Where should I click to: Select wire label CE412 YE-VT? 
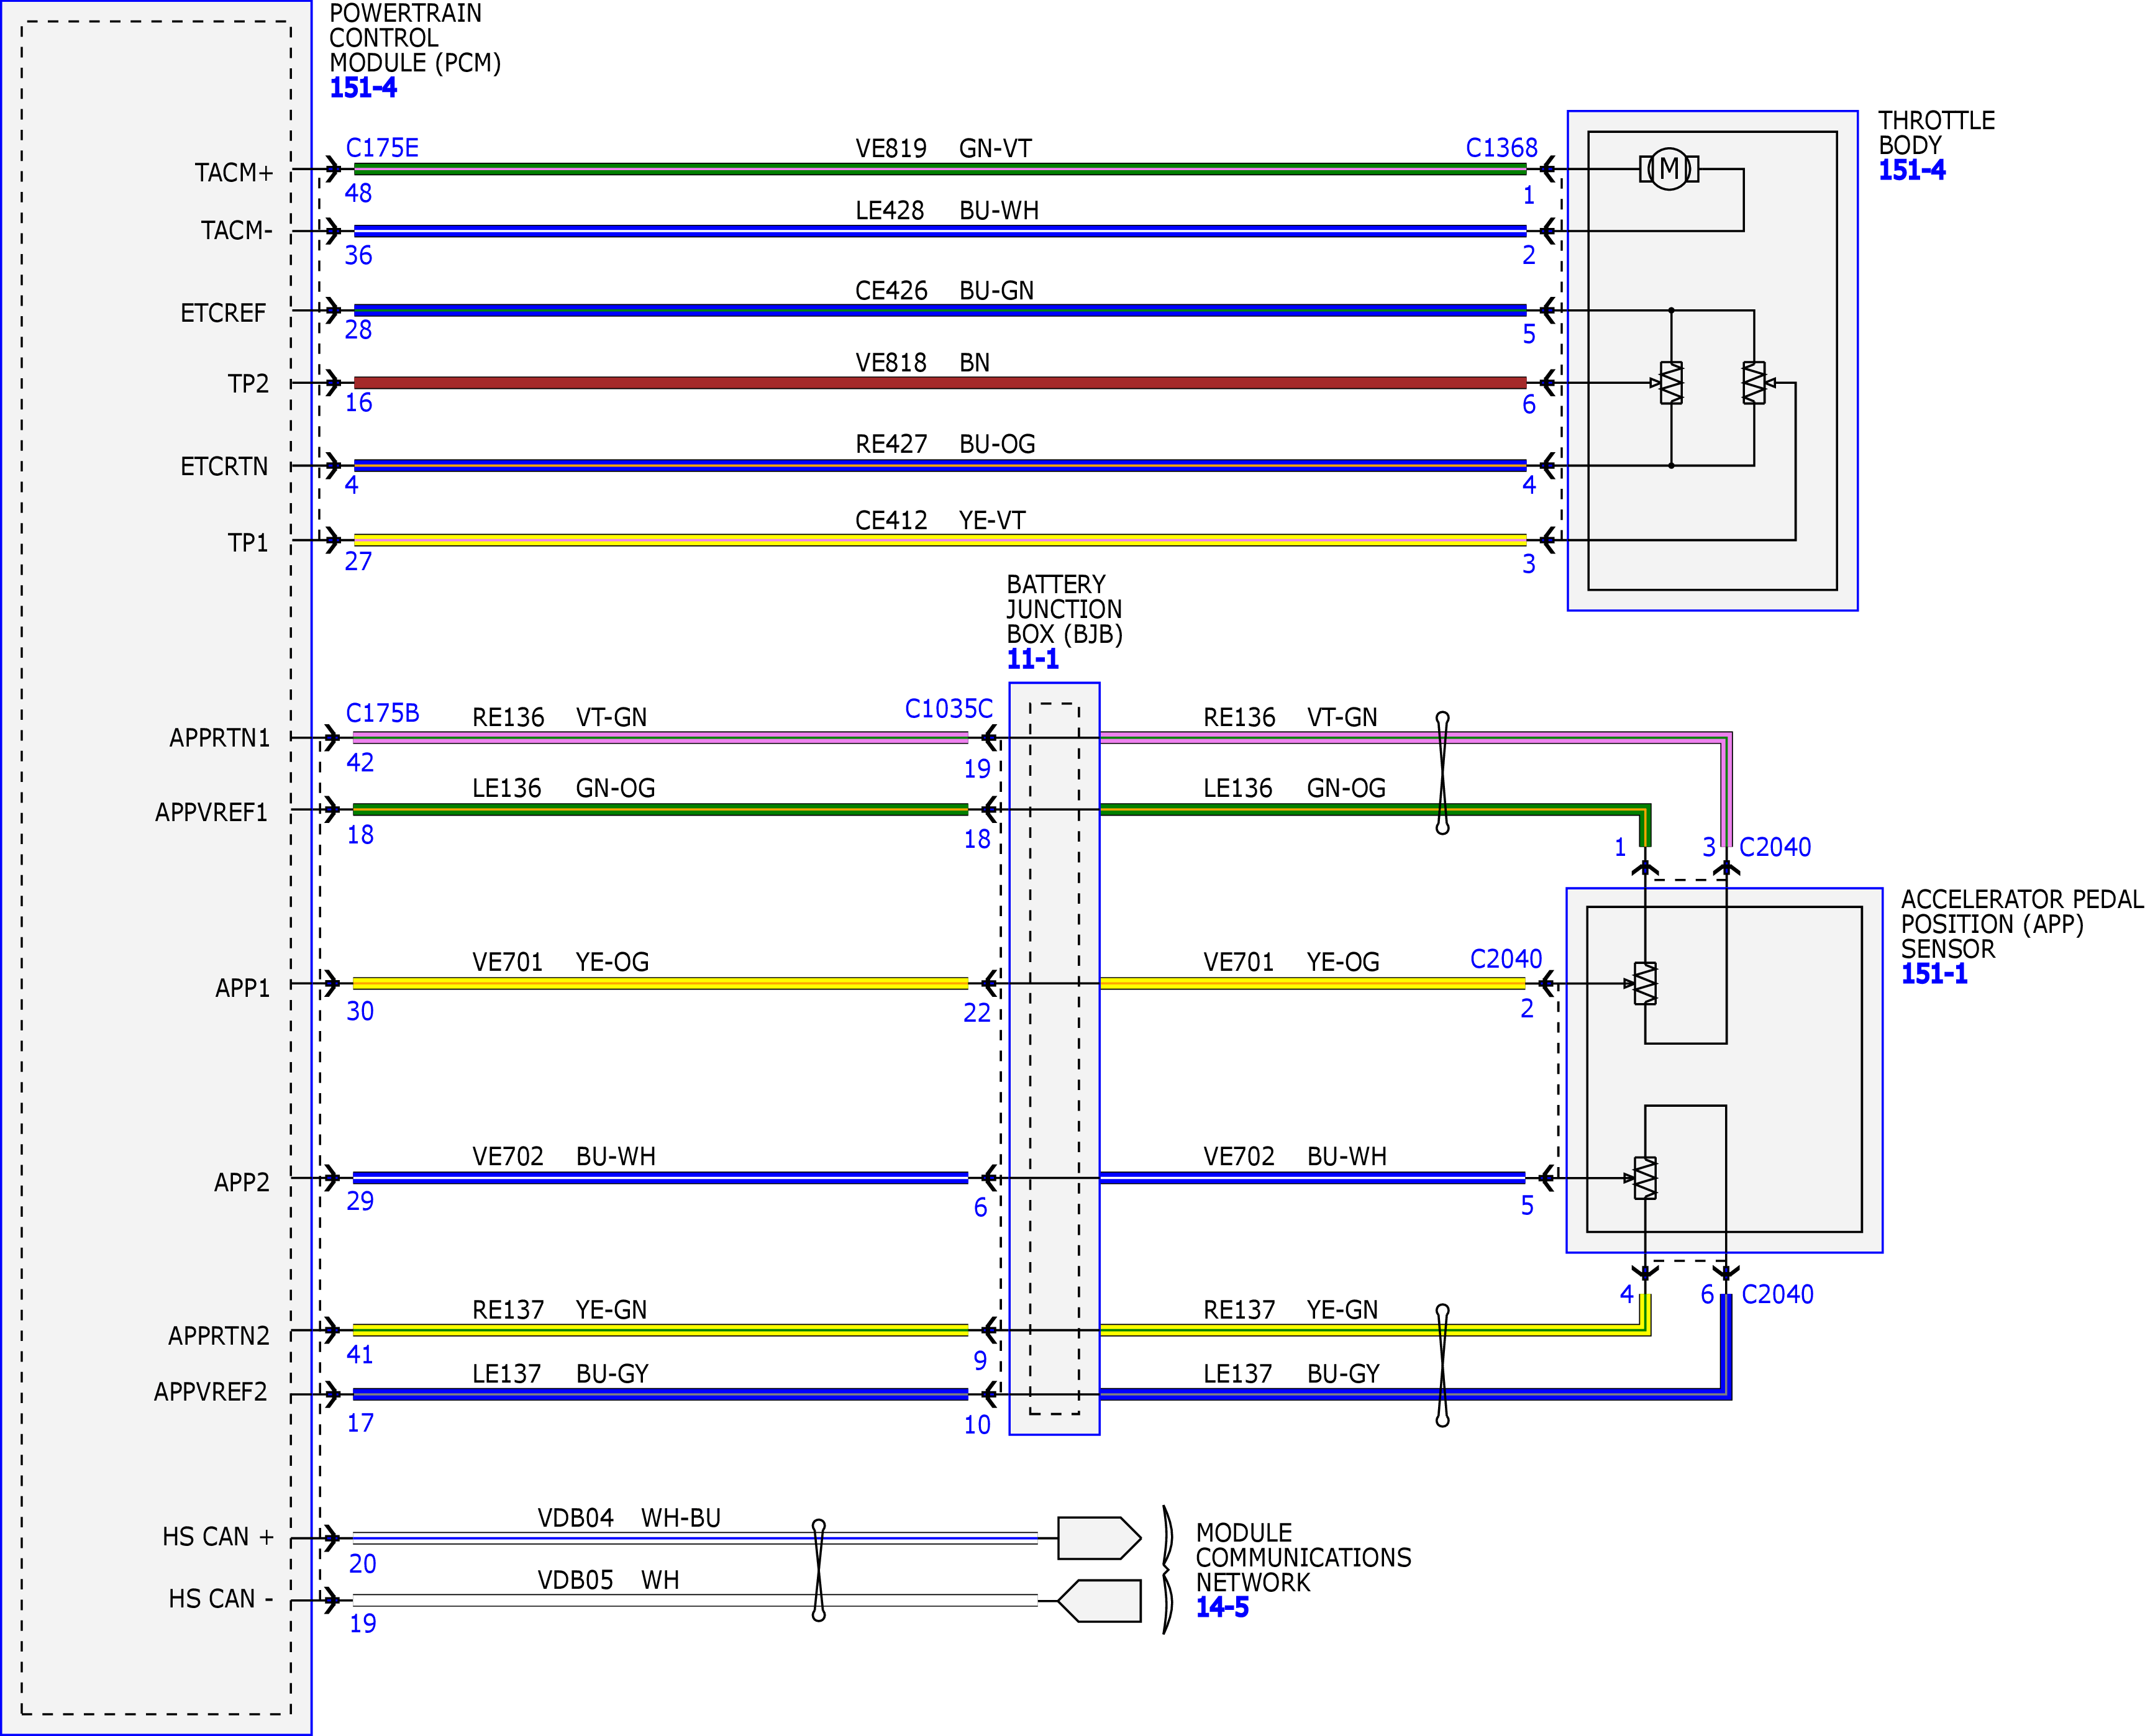(940, 520)
